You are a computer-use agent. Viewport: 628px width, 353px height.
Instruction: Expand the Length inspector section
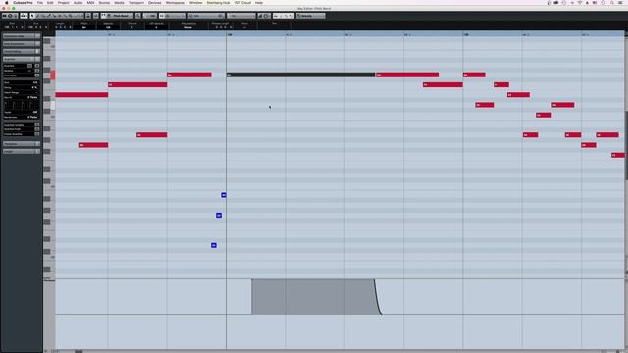pyautogui.click(x=22, y=151)
